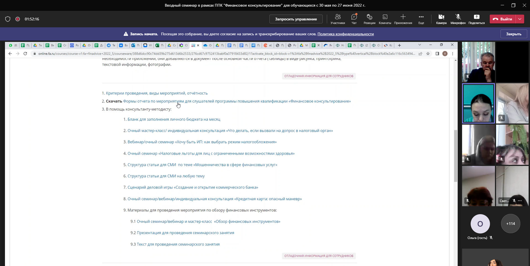
Task: Open the Налоговые льготы seminar link
Action: tap(211, 154)
